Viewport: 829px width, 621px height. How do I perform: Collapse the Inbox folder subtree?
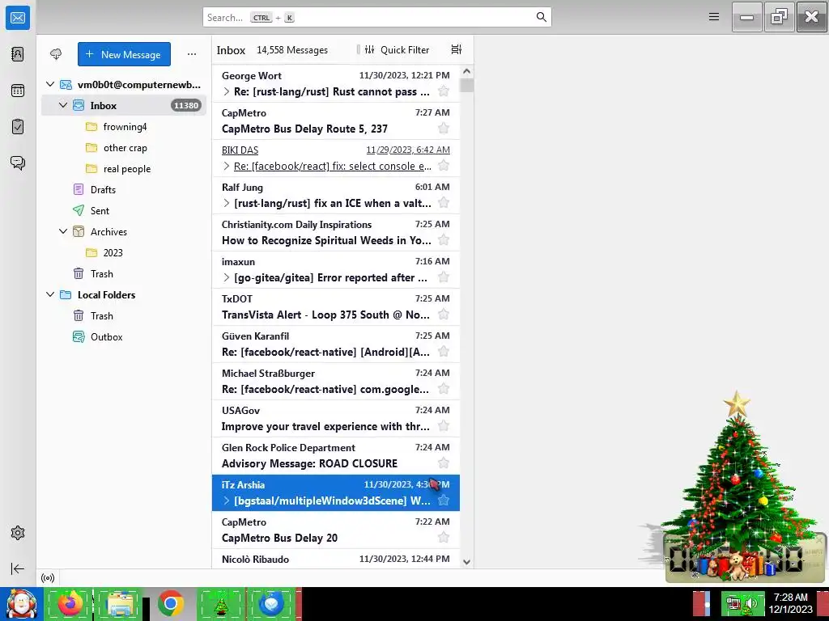point(63,105)
